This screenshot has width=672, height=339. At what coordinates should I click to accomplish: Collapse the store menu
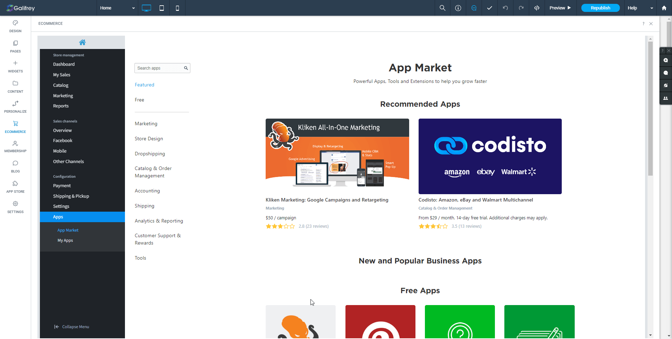(72, 327)
